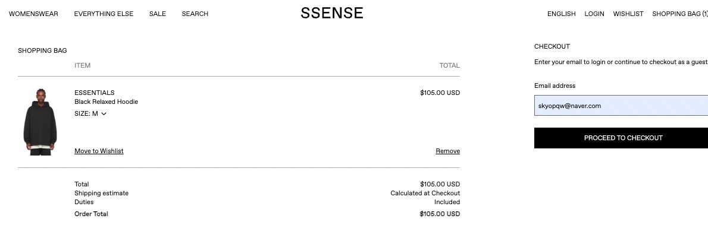The height and width of the screenshot is (241, 708).
Task: Click the hoodie's $105.00 USD item price
Action: point(440,93)
